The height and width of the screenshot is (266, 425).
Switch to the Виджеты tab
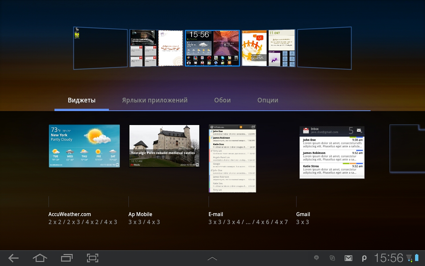82,100
